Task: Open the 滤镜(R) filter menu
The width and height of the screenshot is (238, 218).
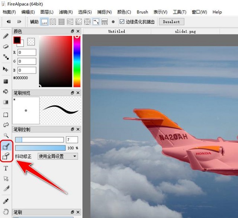Action: click(x=66, y=12)
